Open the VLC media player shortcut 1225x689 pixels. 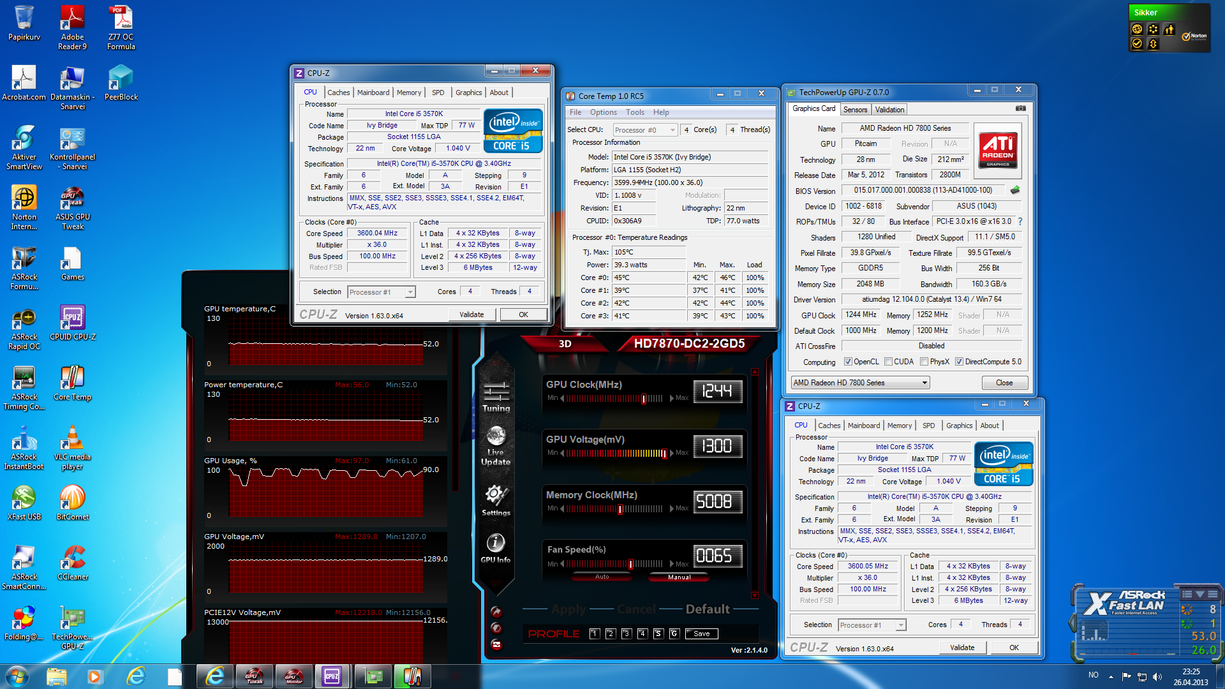(x=73, y=447)
